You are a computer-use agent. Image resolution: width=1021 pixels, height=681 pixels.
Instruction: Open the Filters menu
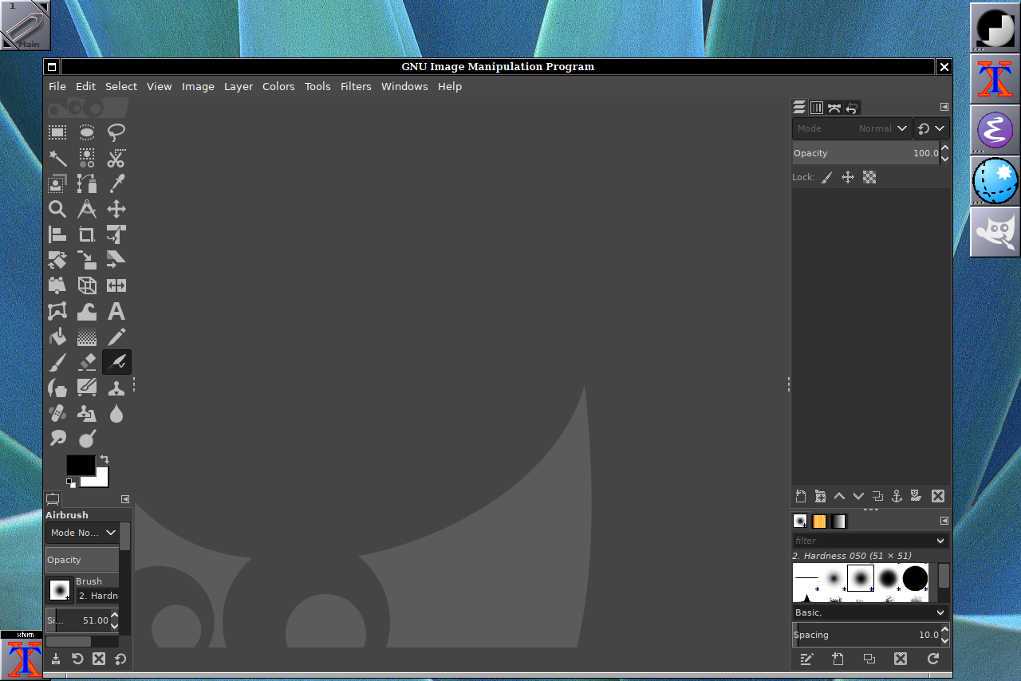(x=356, y=86)
